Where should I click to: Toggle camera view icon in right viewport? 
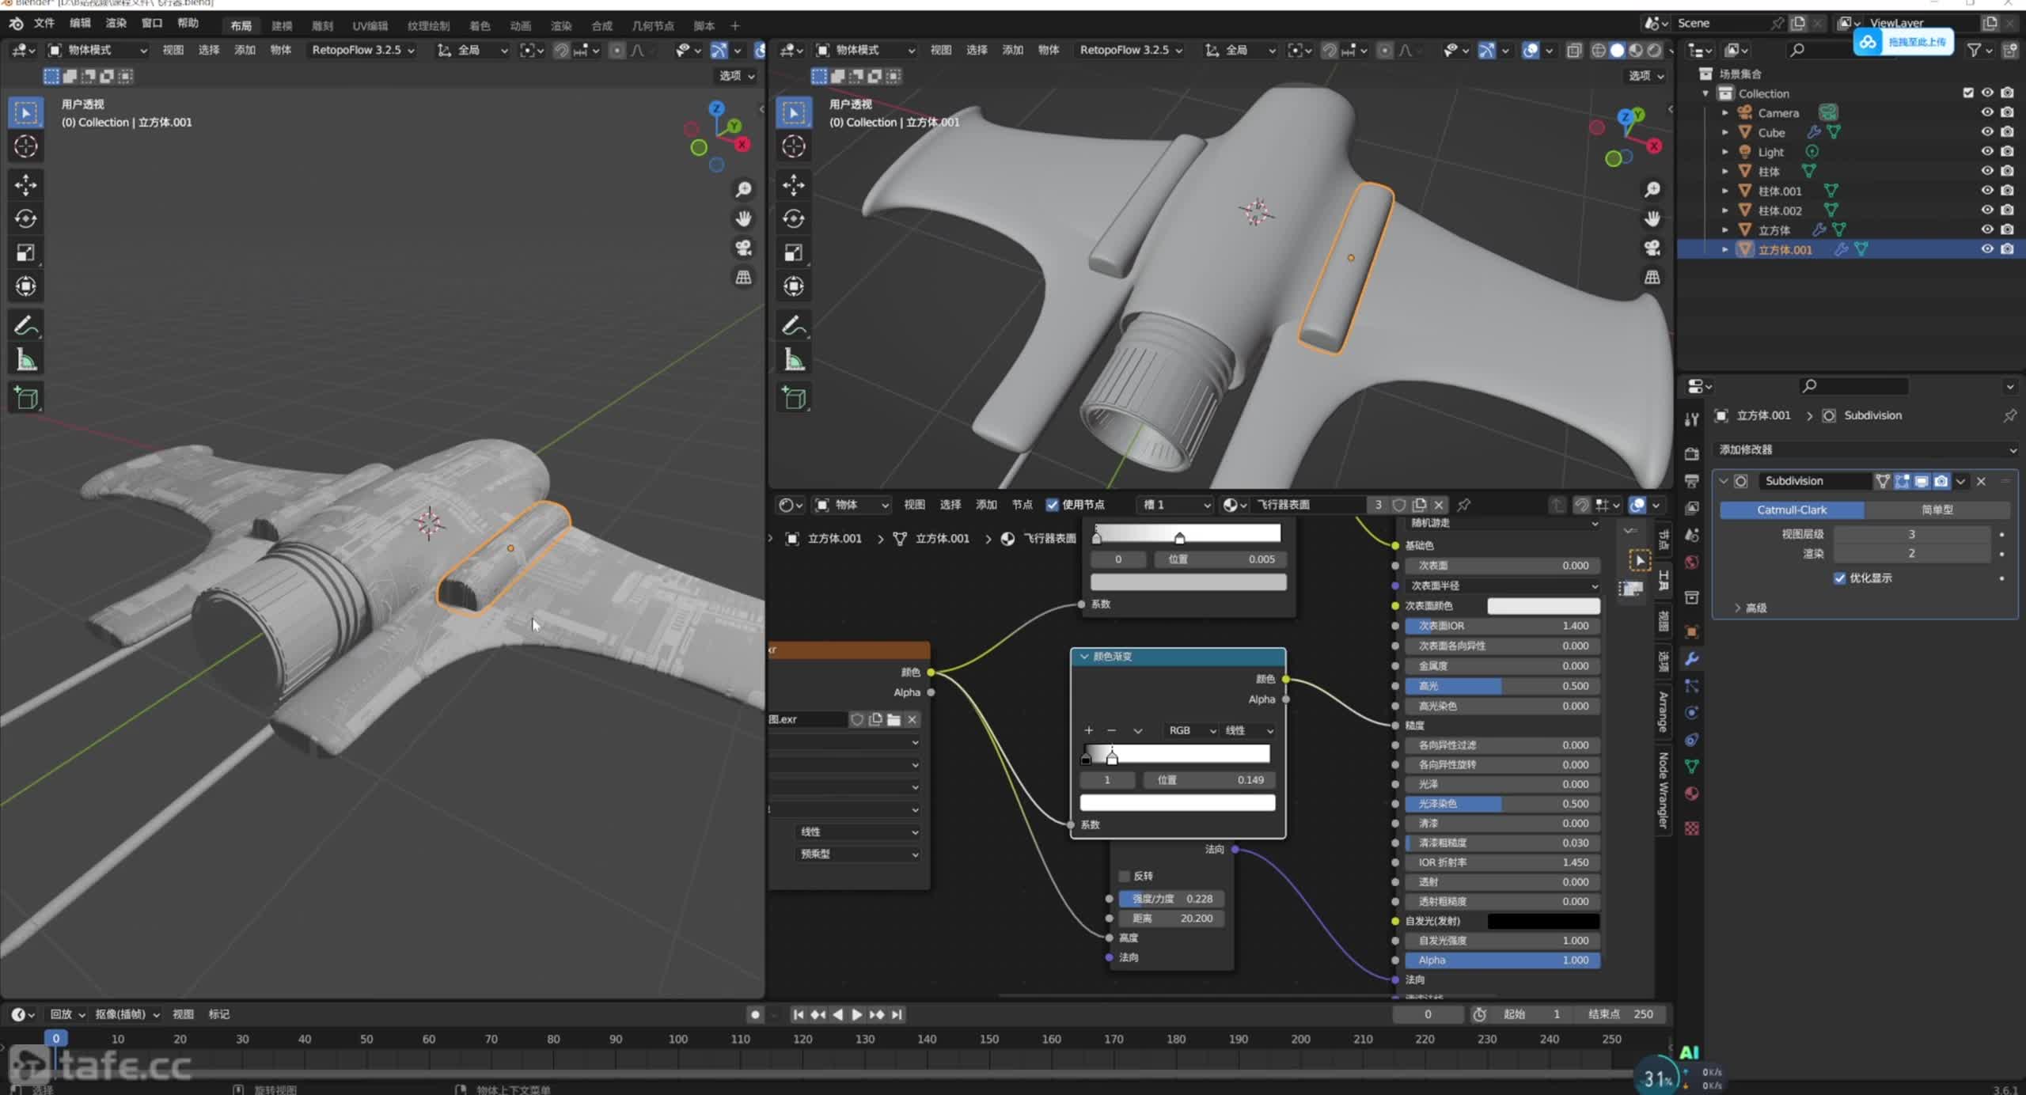click(1652, 248)
